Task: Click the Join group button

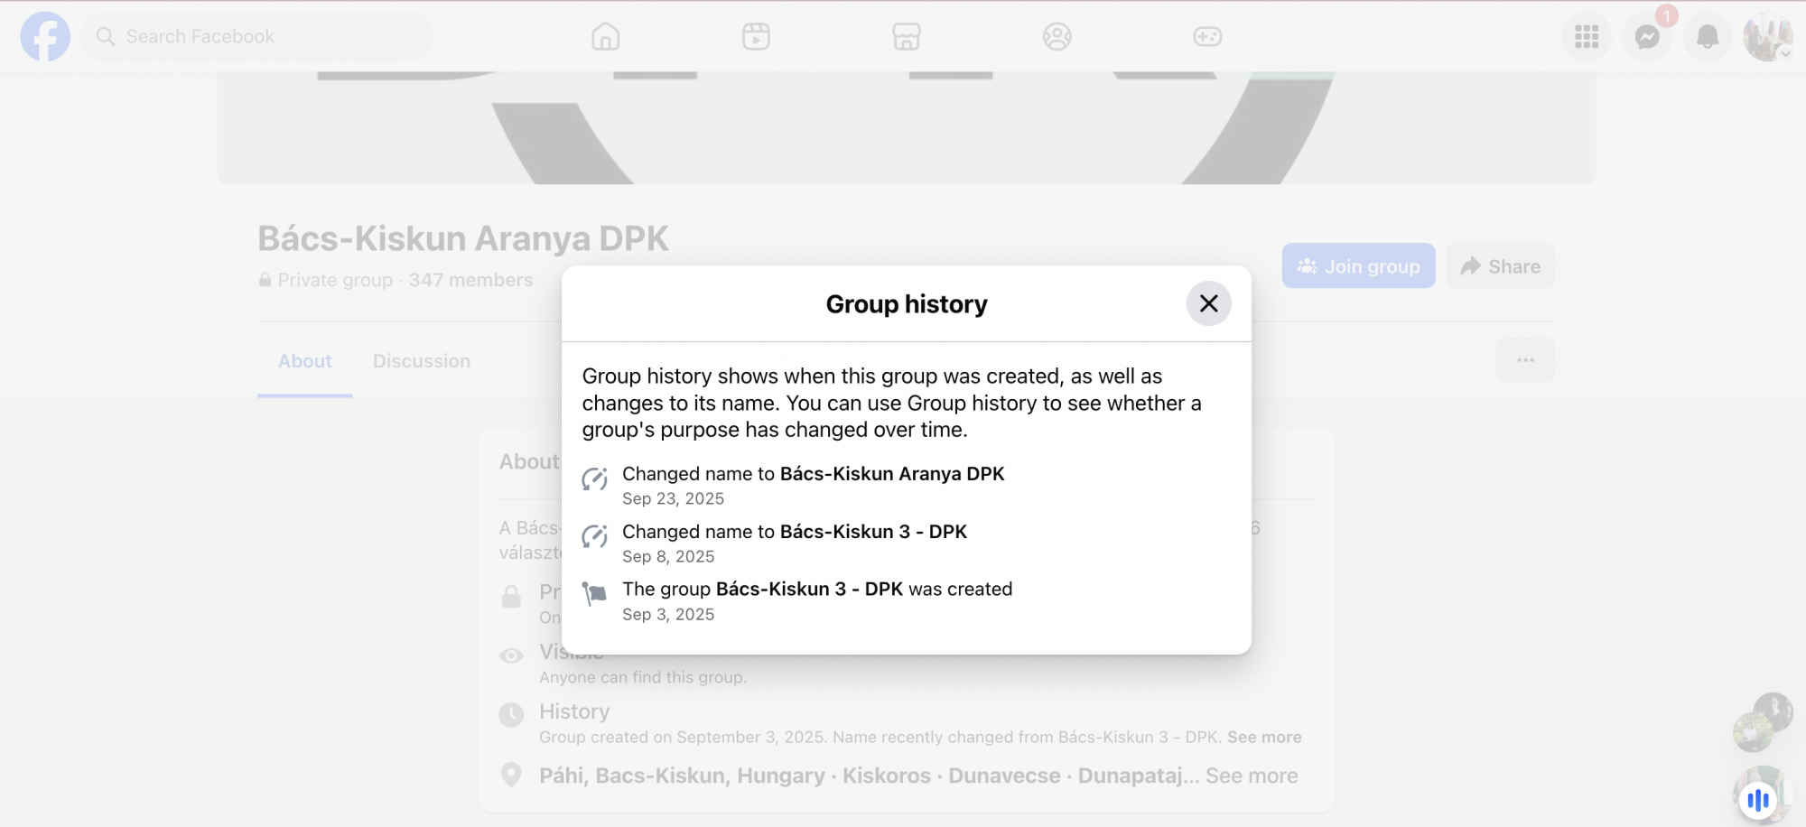Action: point(1358,266)
